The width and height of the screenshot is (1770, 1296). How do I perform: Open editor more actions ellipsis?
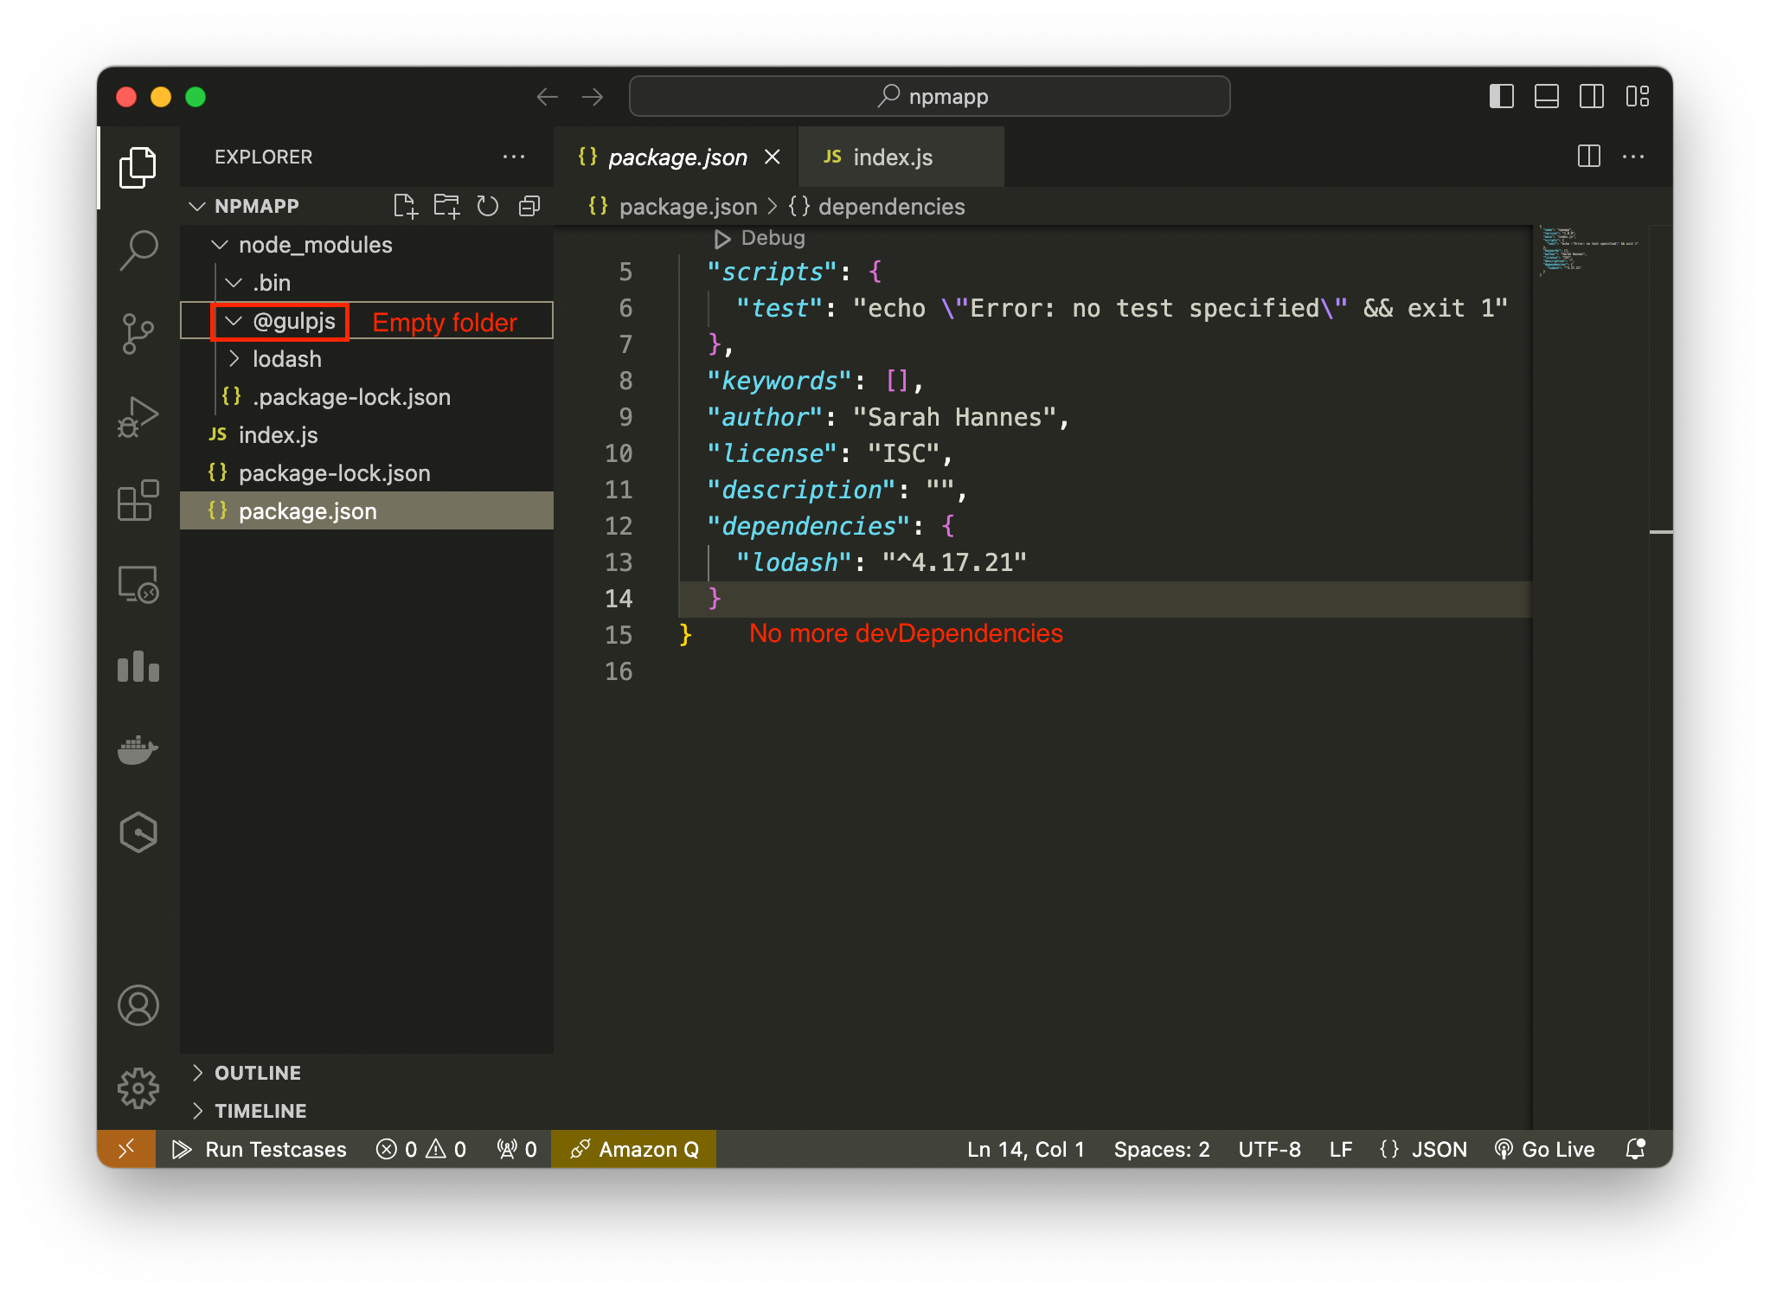pos(1633,157)
